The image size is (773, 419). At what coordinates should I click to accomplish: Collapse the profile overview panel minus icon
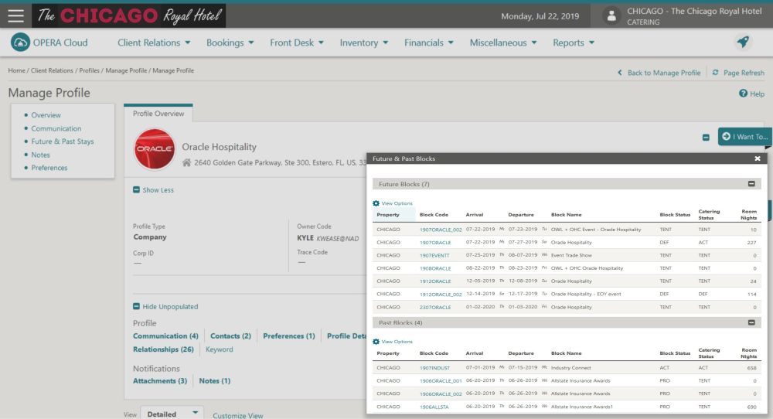pos(706,137)
